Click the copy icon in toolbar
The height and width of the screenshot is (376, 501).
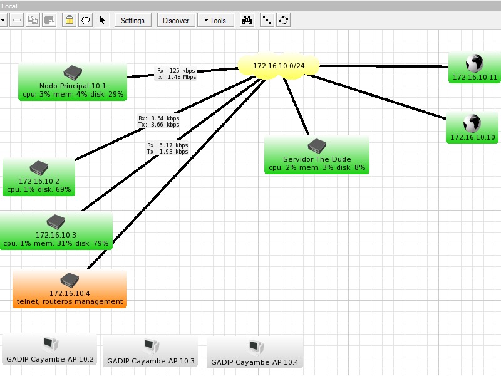click(x=33, y=20)
